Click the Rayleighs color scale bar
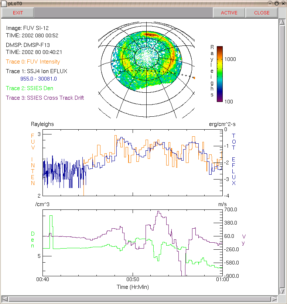The width and height of the screenshot is (287, 304). (x=219, y=74)
